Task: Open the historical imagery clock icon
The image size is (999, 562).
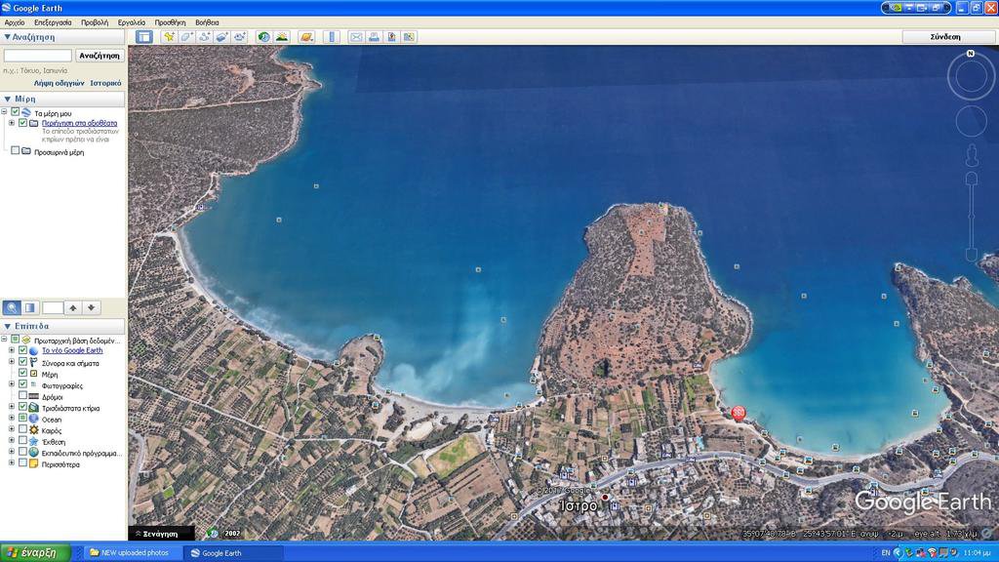Action: pyautogui.click(x=263, y=37)
